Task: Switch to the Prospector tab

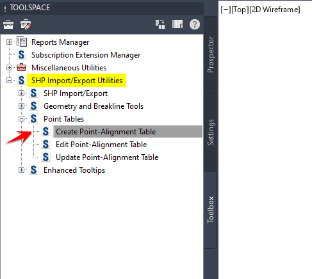Action: (210, 54)
